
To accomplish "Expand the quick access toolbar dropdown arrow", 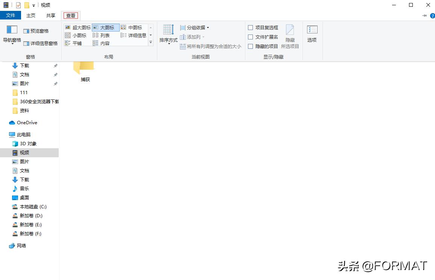I will pos(33,5).
